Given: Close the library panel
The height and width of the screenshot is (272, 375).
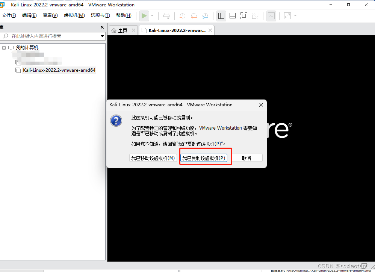Looking at the screenshot, I should (x=102, y=27).
